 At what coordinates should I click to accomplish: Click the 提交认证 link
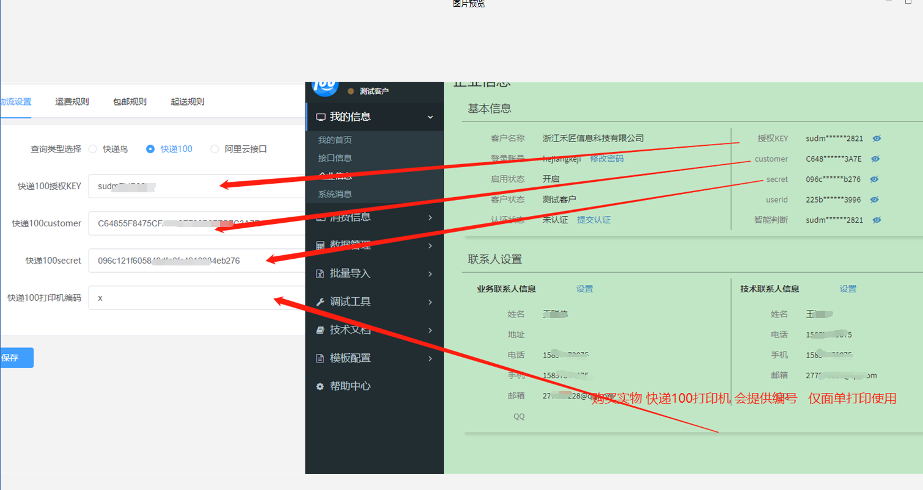[594, 220]
